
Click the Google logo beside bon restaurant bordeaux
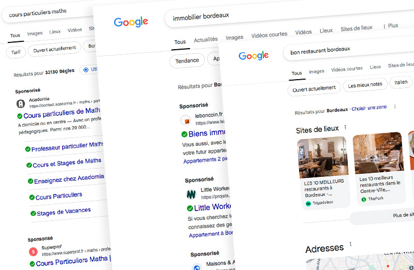coord(254,56)
